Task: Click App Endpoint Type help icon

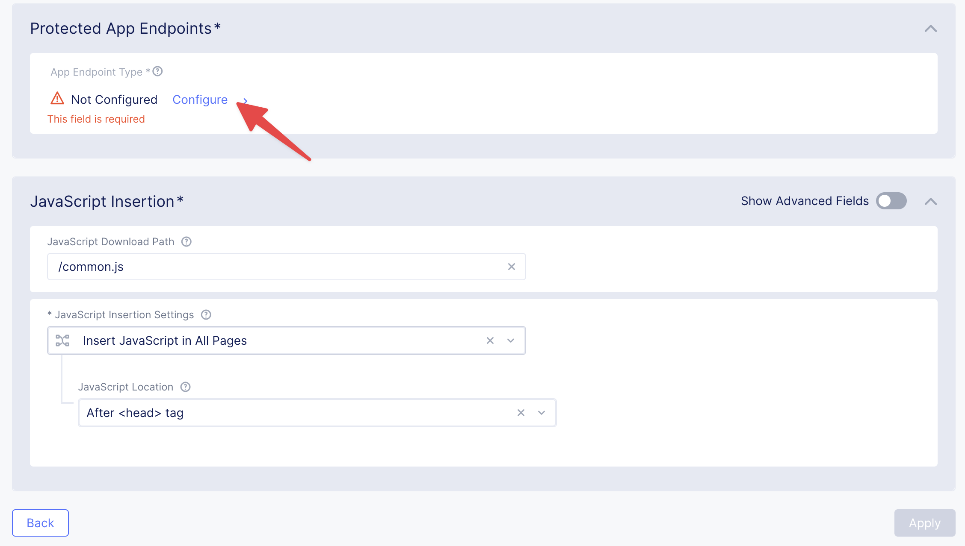Action: pos(157,71)
